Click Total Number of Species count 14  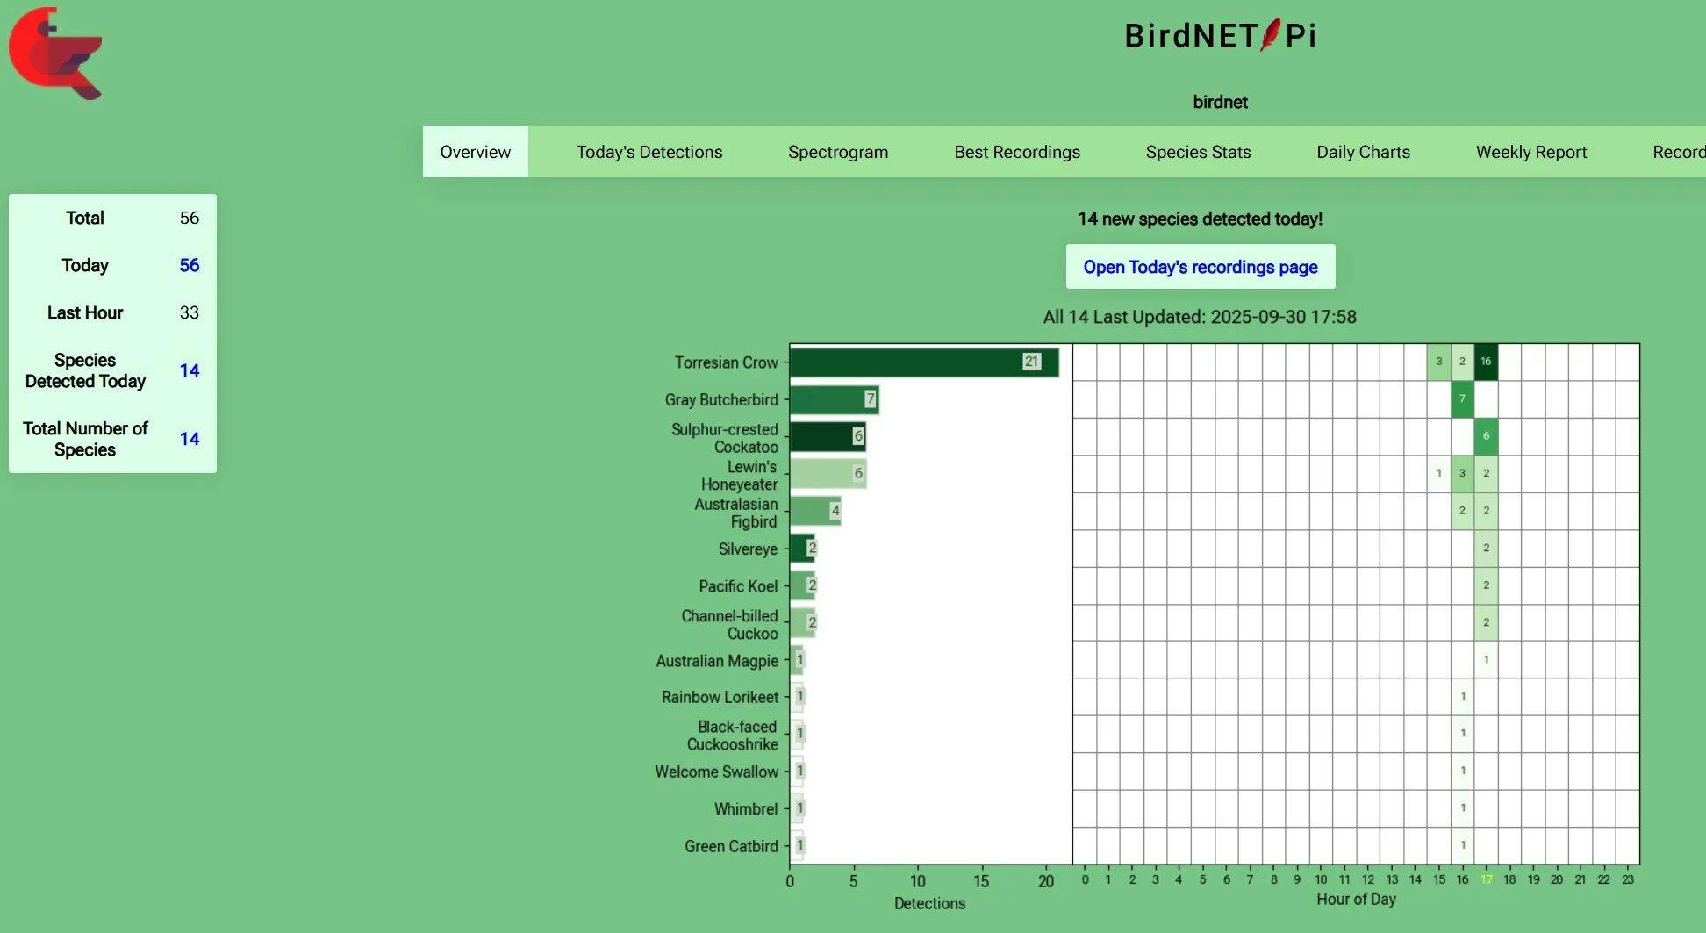tap(189, 439)
